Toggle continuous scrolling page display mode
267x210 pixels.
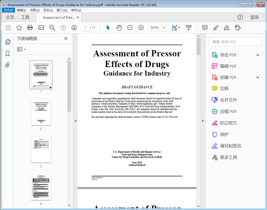click(189, 28)
